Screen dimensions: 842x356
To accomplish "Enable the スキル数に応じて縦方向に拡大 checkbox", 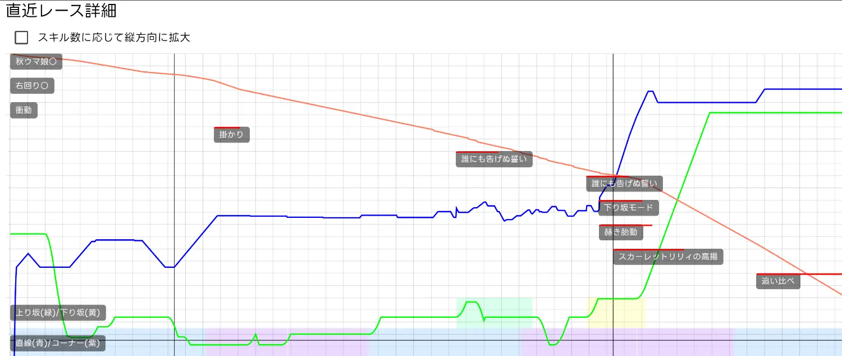I will [21, 38].
